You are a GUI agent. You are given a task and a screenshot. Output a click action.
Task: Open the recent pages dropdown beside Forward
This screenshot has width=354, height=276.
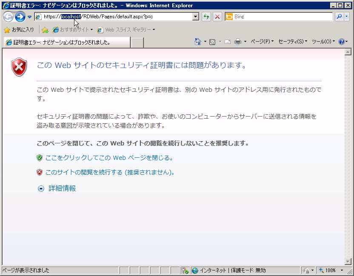(x=30, y=17)
